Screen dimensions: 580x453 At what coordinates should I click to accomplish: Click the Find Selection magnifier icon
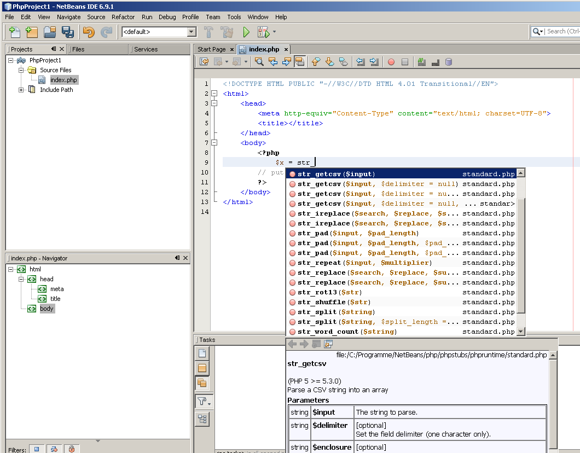point(259,62)
